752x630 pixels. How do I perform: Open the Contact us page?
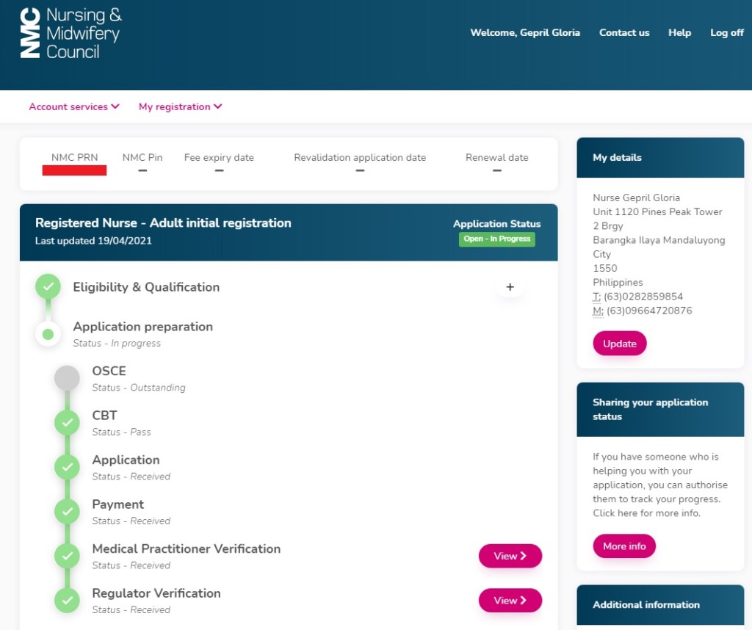pos(624,32)
